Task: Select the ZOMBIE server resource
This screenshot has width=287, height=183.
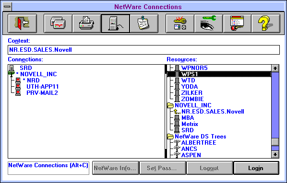Action: tap(192, 99)
